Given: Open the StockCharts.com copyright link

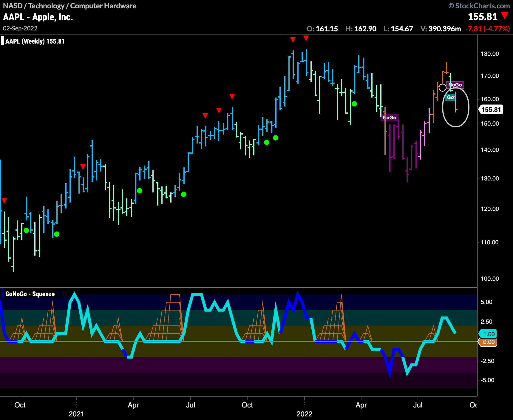Looking at the screenshot, I should coord(479,6).
